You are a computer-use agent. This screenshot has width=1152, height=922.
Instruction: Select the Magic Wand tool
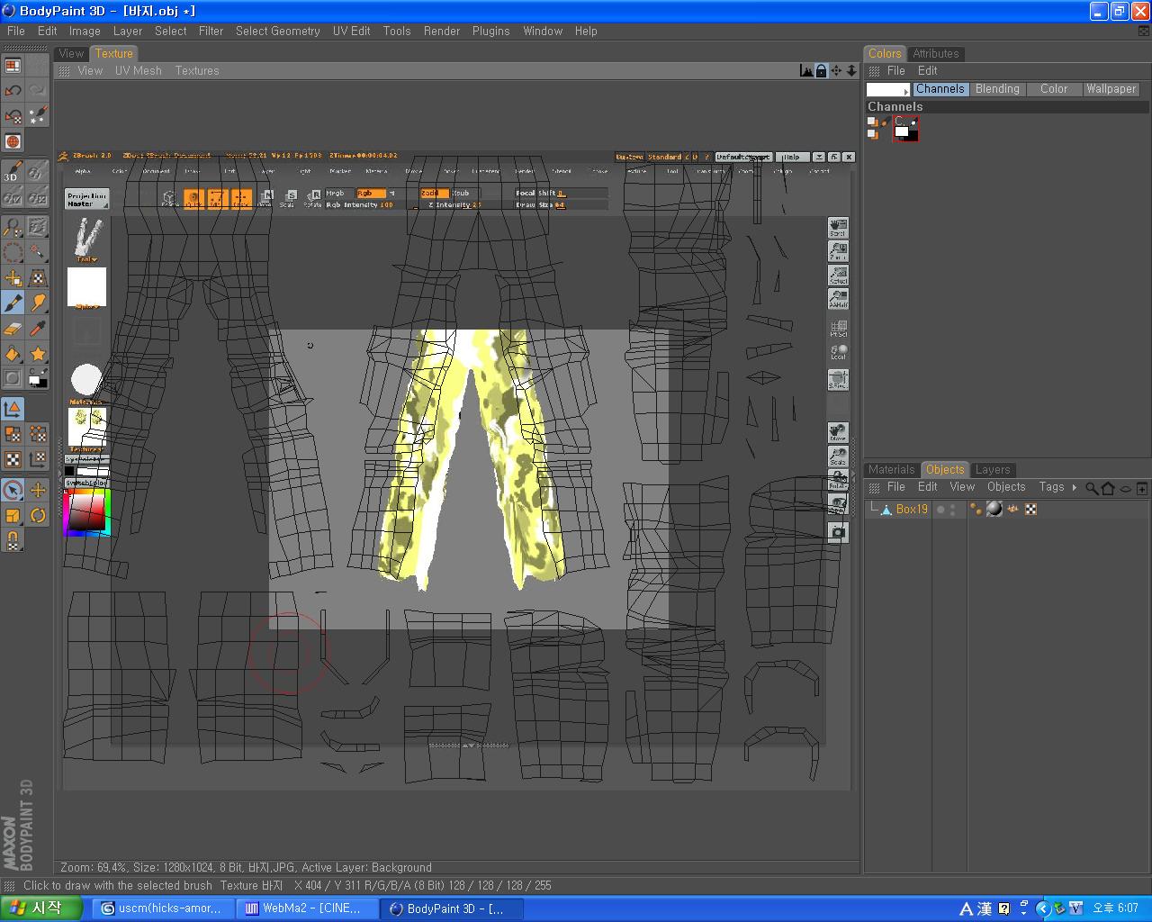point(38,251)
